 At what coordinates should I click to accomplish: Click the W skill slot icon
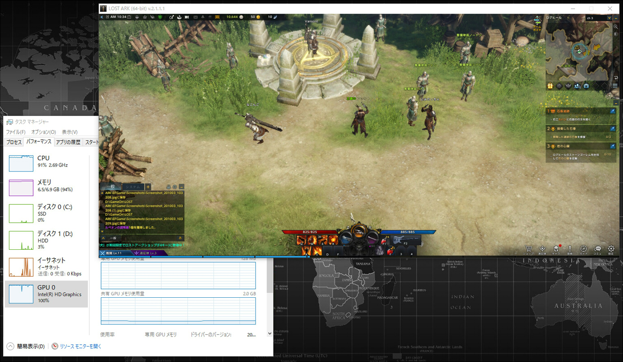[312, 240]
